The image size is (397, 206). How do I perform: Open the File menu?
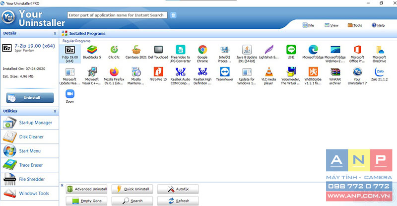308,25
